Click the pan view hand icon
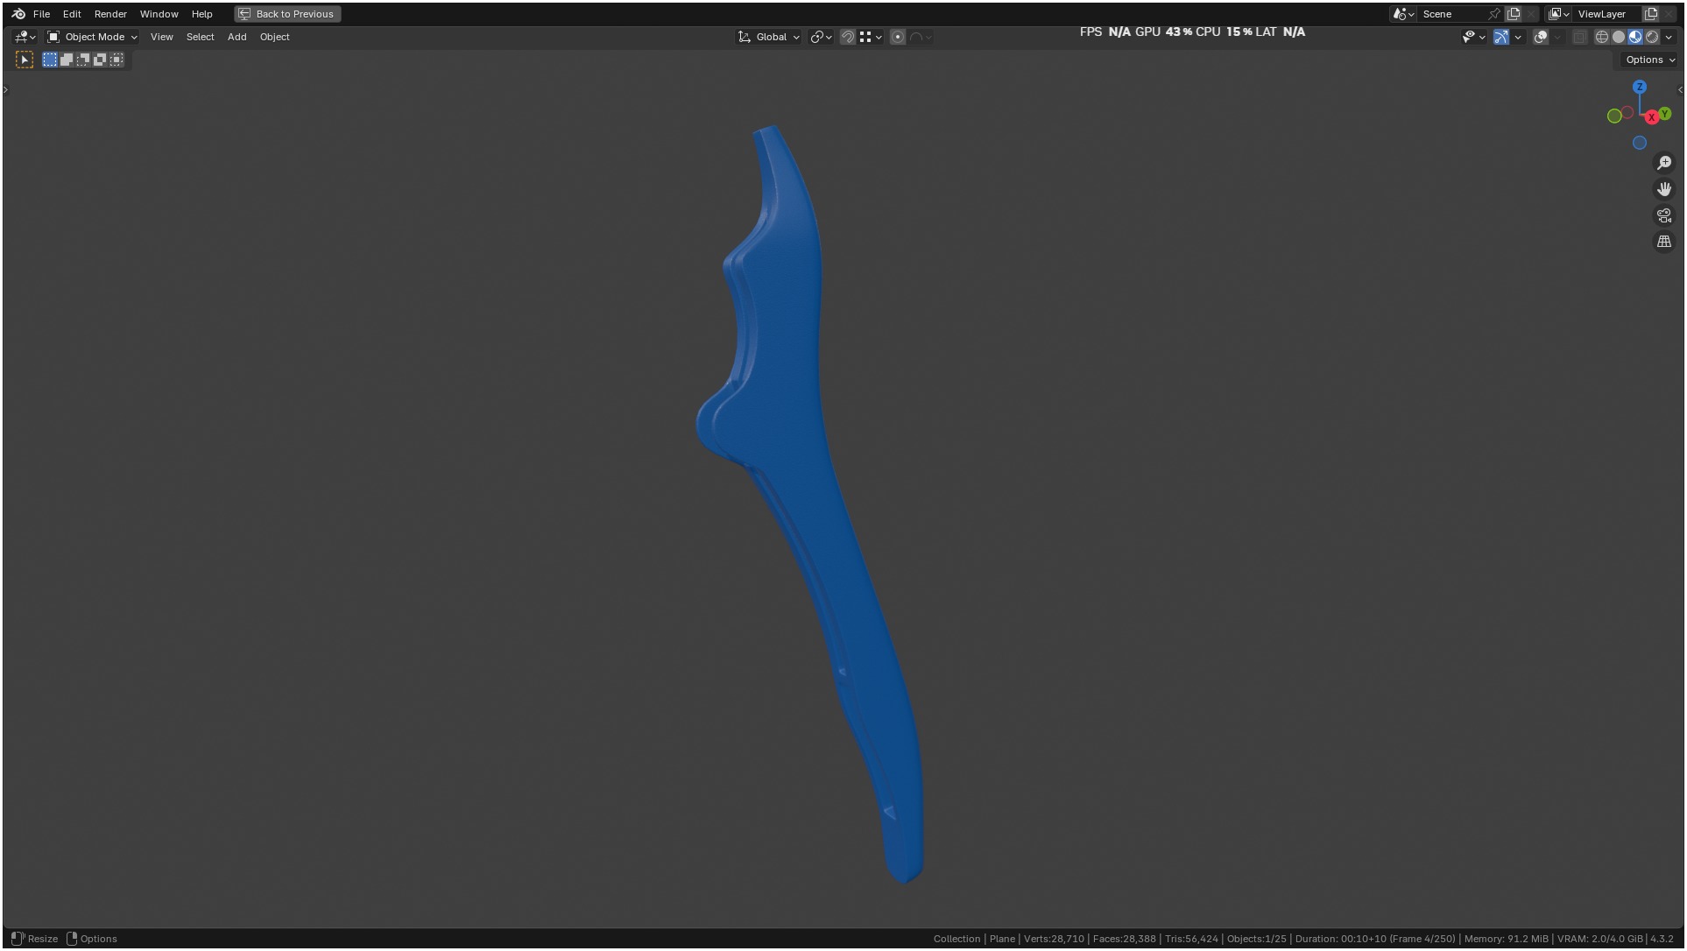The height and width of the screenshot is (951, 1687). [x=1664, y=189]
